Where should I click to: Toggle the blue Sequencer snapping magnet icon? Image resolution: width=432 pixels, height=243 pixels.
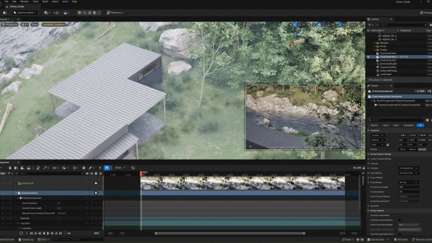click(x=107, y=168)
